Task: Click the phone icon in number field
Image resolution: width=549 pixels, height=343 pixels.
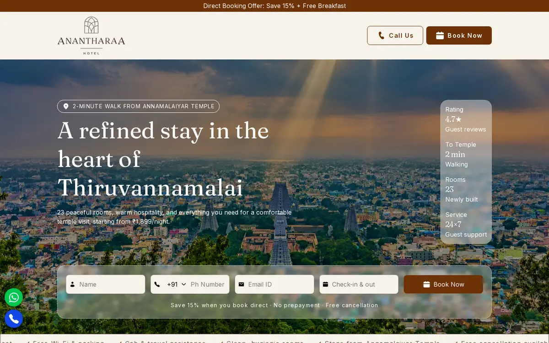Action: [157, 284]
